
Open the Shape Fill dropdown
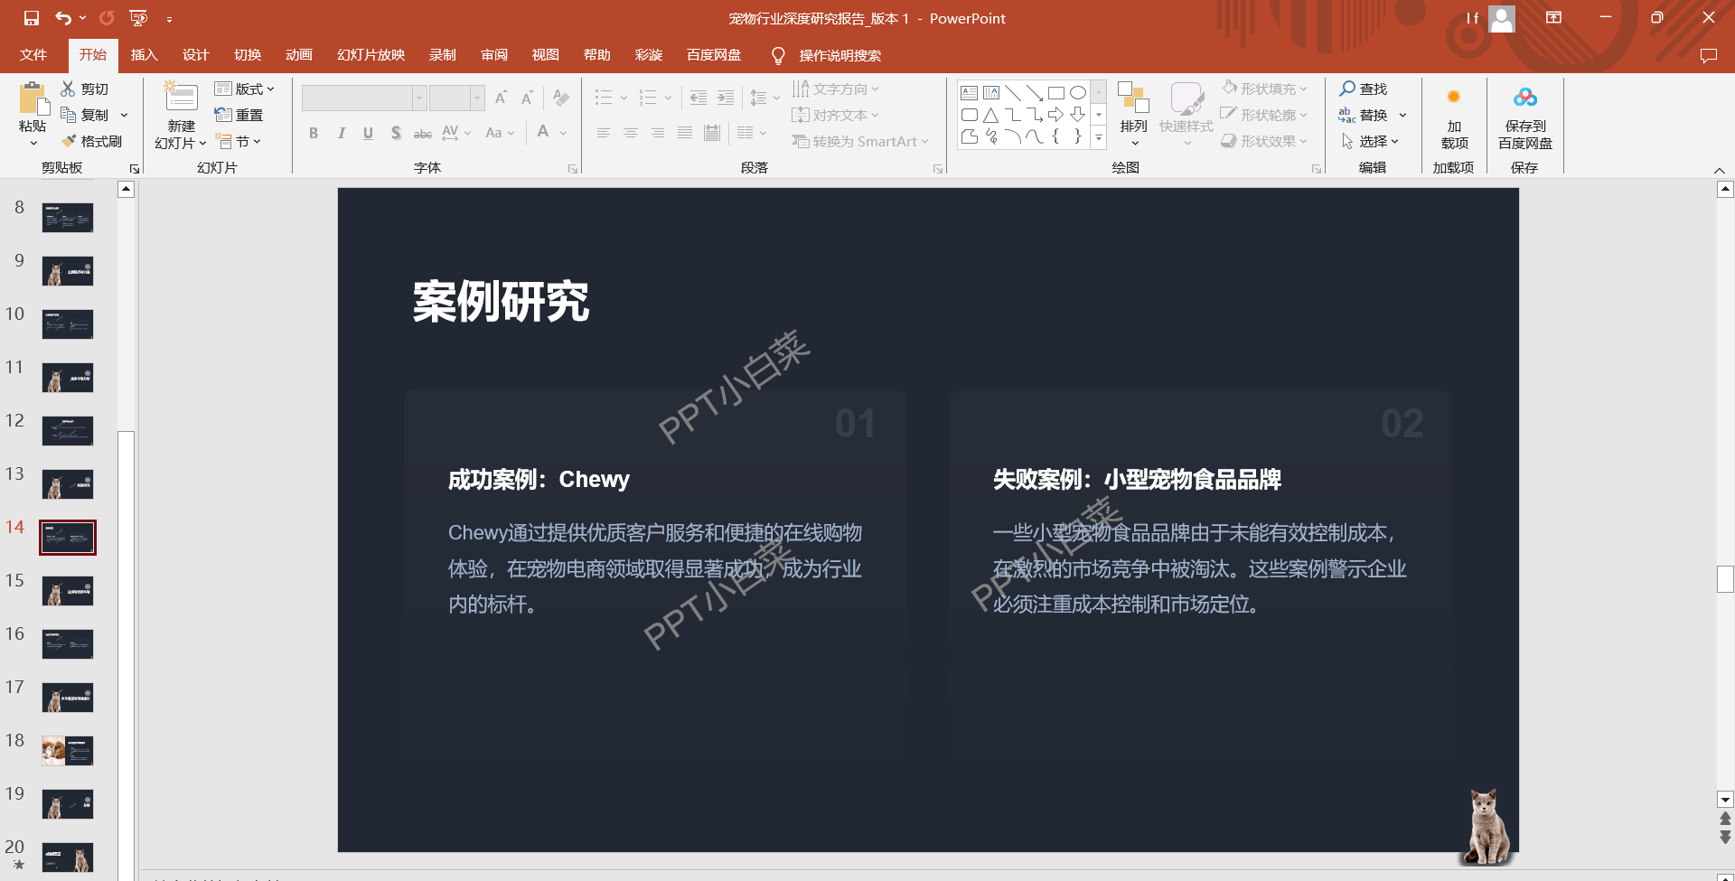(1264, 89)
